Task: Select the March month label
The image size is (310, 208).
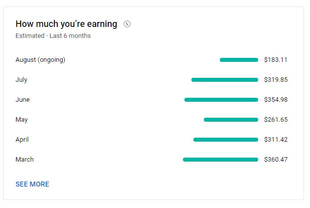Action: click(24, 160)
